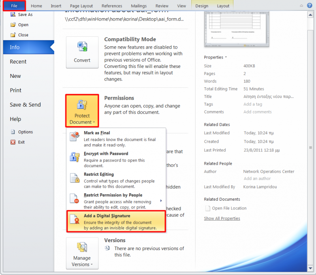Click the scrollbar up arrow
Viewport: 316px width, 275px height.
pyautogui.click(x=310, y=15)
